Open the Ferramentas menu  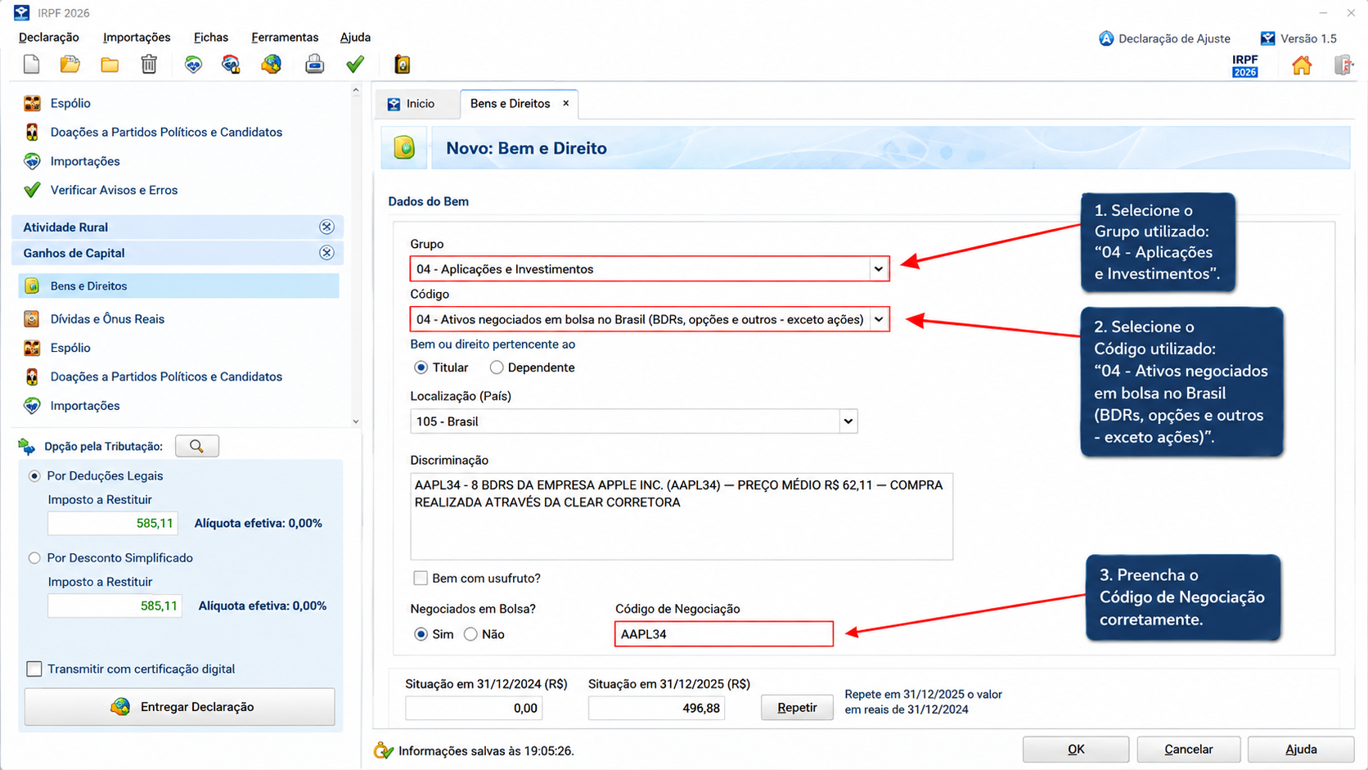pos(285,38)
